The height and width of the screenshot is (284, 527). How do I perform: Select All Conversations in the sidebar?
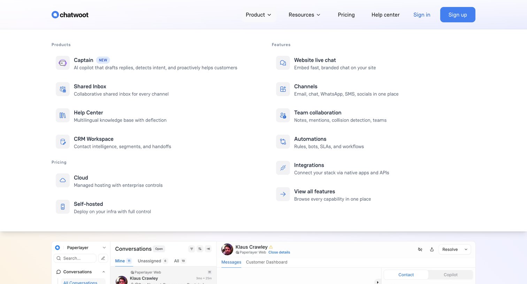(x=81, y=282)
